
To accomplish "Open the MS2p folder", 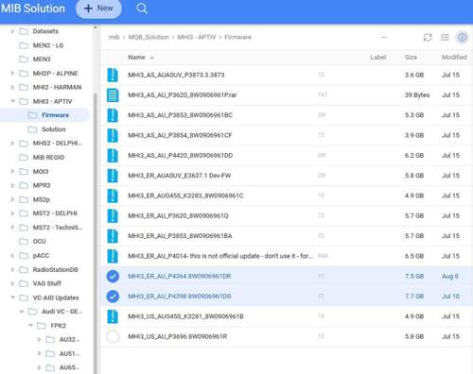I will coord(42,199).
